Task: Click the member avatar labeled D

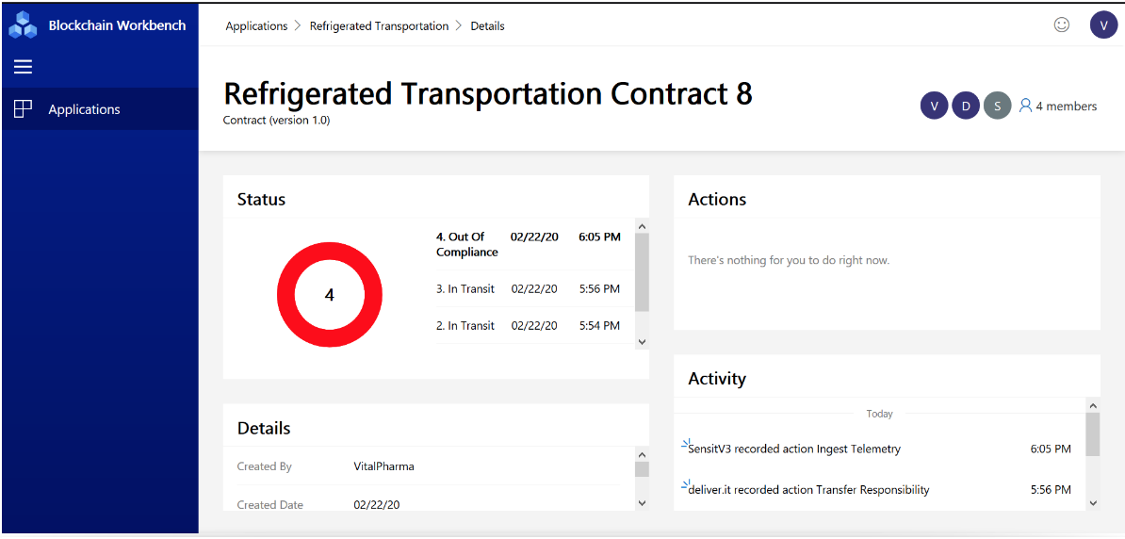Action: click(966, 106)
